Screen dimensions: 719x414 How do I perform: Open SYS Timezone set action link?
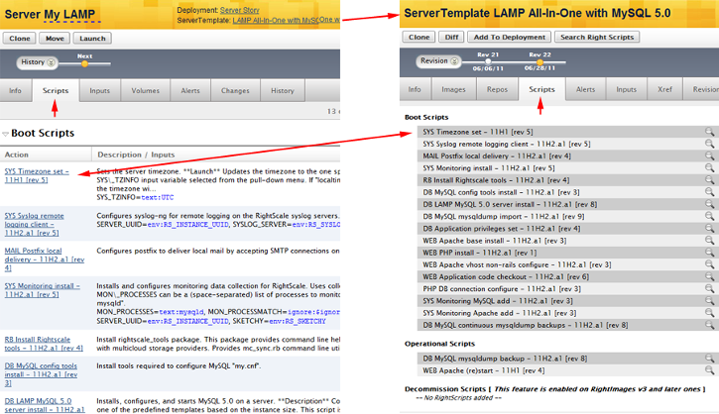pos(37,176)
